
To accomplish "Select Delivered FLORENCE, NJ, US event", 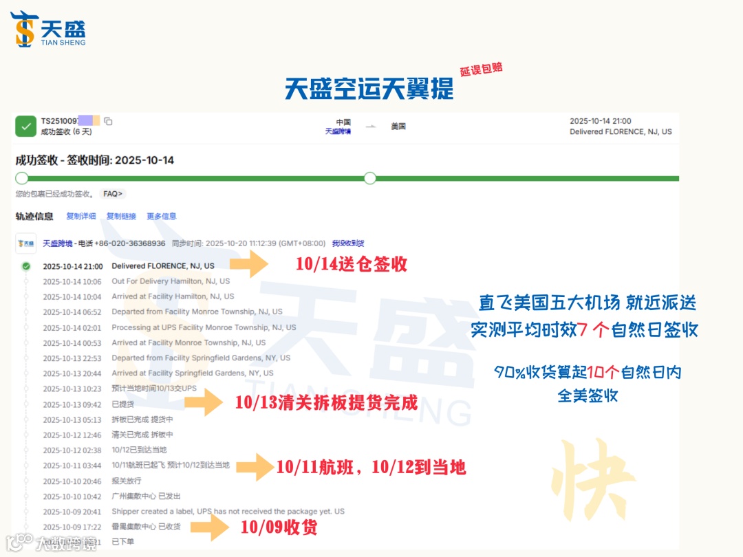I will click(x=162, y=266).
